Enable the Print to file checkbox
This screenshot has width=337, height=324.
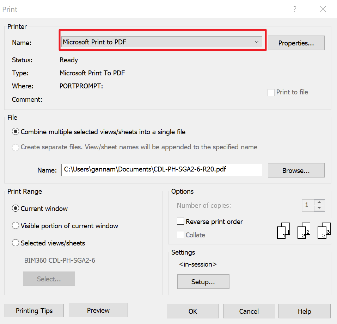pos(271,92)
